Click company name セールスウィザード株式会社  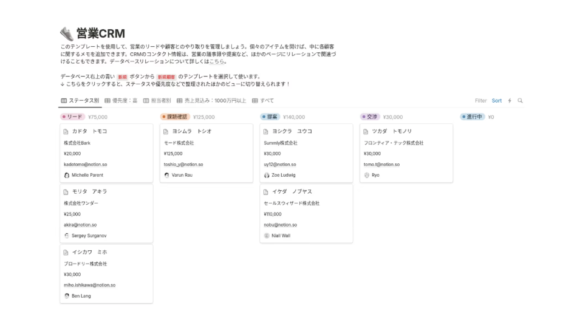point(291,203)
